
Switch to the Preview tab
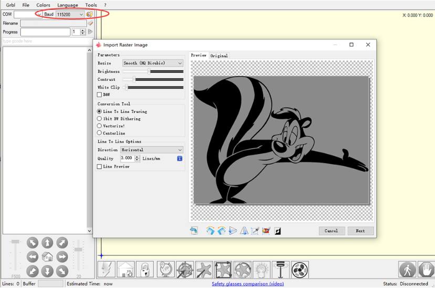click(x=199, y=55)
